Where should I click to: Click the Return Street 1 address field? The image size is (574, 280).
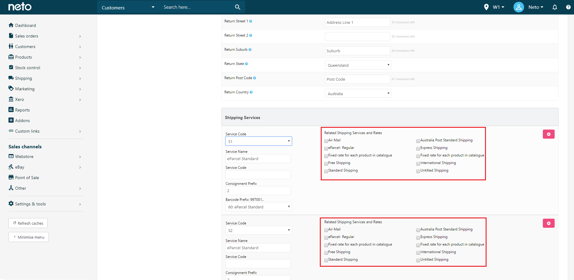tap(357, 22)
